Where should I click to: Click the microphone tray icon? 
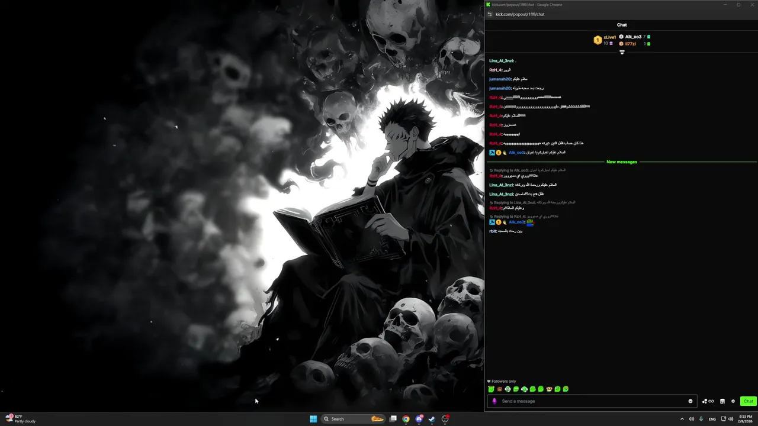pos(701,419)
